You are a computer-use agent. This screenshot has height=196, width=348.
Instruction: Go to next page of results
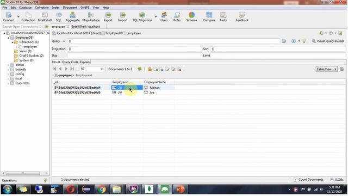point(66,69)
